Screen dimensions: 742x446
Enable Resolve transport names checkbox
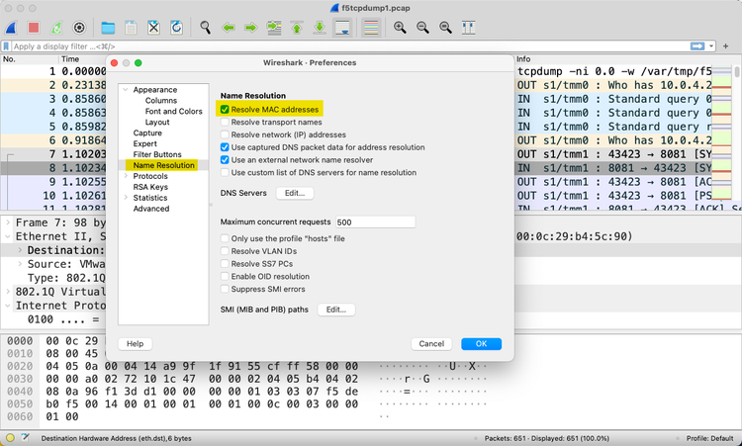(226, 122)
